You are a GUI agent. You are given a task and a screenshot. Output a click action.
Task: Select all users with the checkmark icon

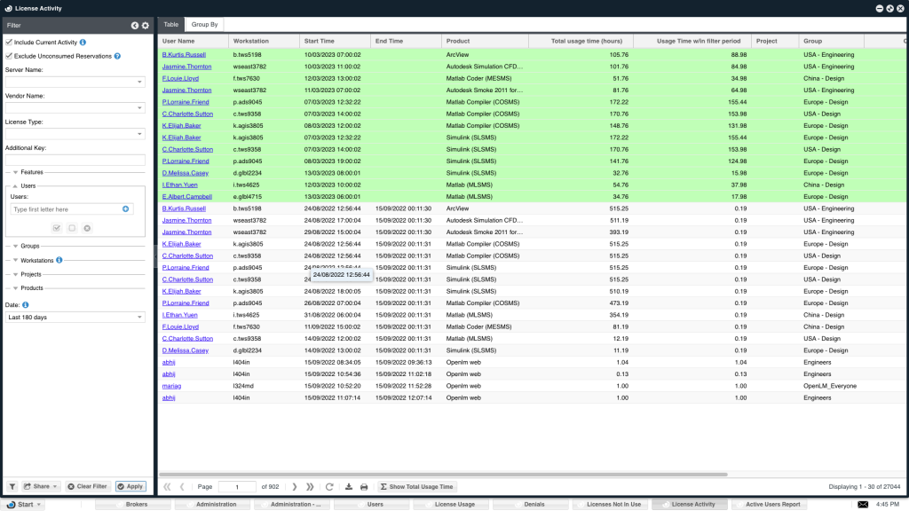pos(57,228)
